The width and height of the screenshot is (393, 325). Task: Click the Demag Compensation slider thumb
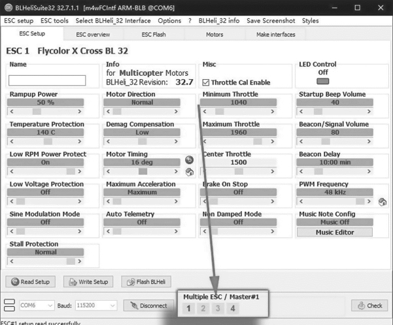(x=143, y=142)
